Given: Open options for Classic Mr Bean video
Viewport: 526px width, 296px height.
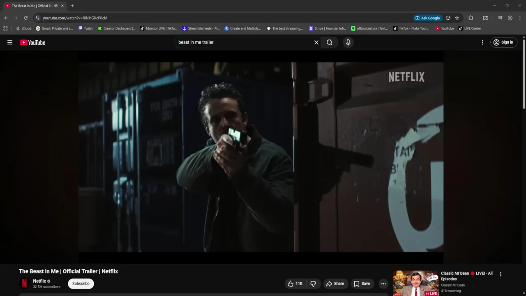Looking at the screenshot, I should point(501,274).
